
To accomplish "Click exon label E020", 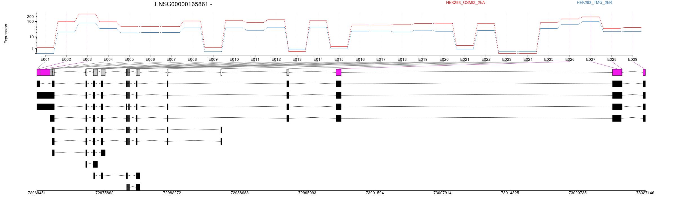I will click(444, 59).
